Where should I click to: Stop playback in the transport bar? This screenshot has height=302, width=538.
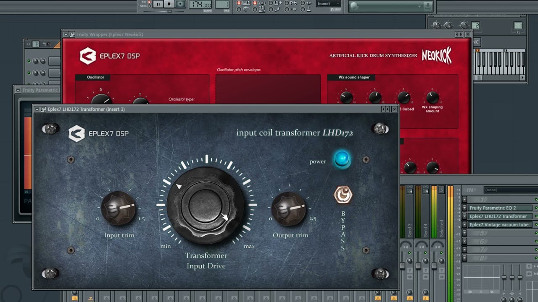pos(169,4)
